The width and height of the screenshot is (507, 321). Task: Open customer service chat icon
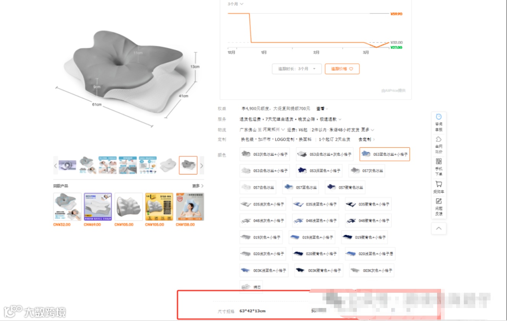[439, 122]
